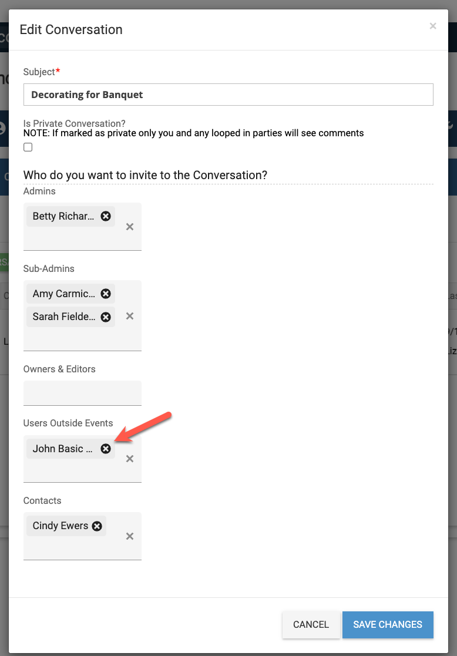This screenshot has width=457, height=656.
Task: Remove Sarah Fielde... tag from Sub-Admins
Action: coord(106,317)
